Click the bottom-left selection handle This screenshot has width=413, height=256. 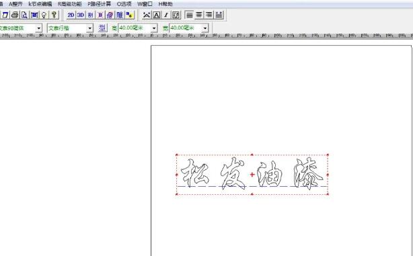pos(177,194)
